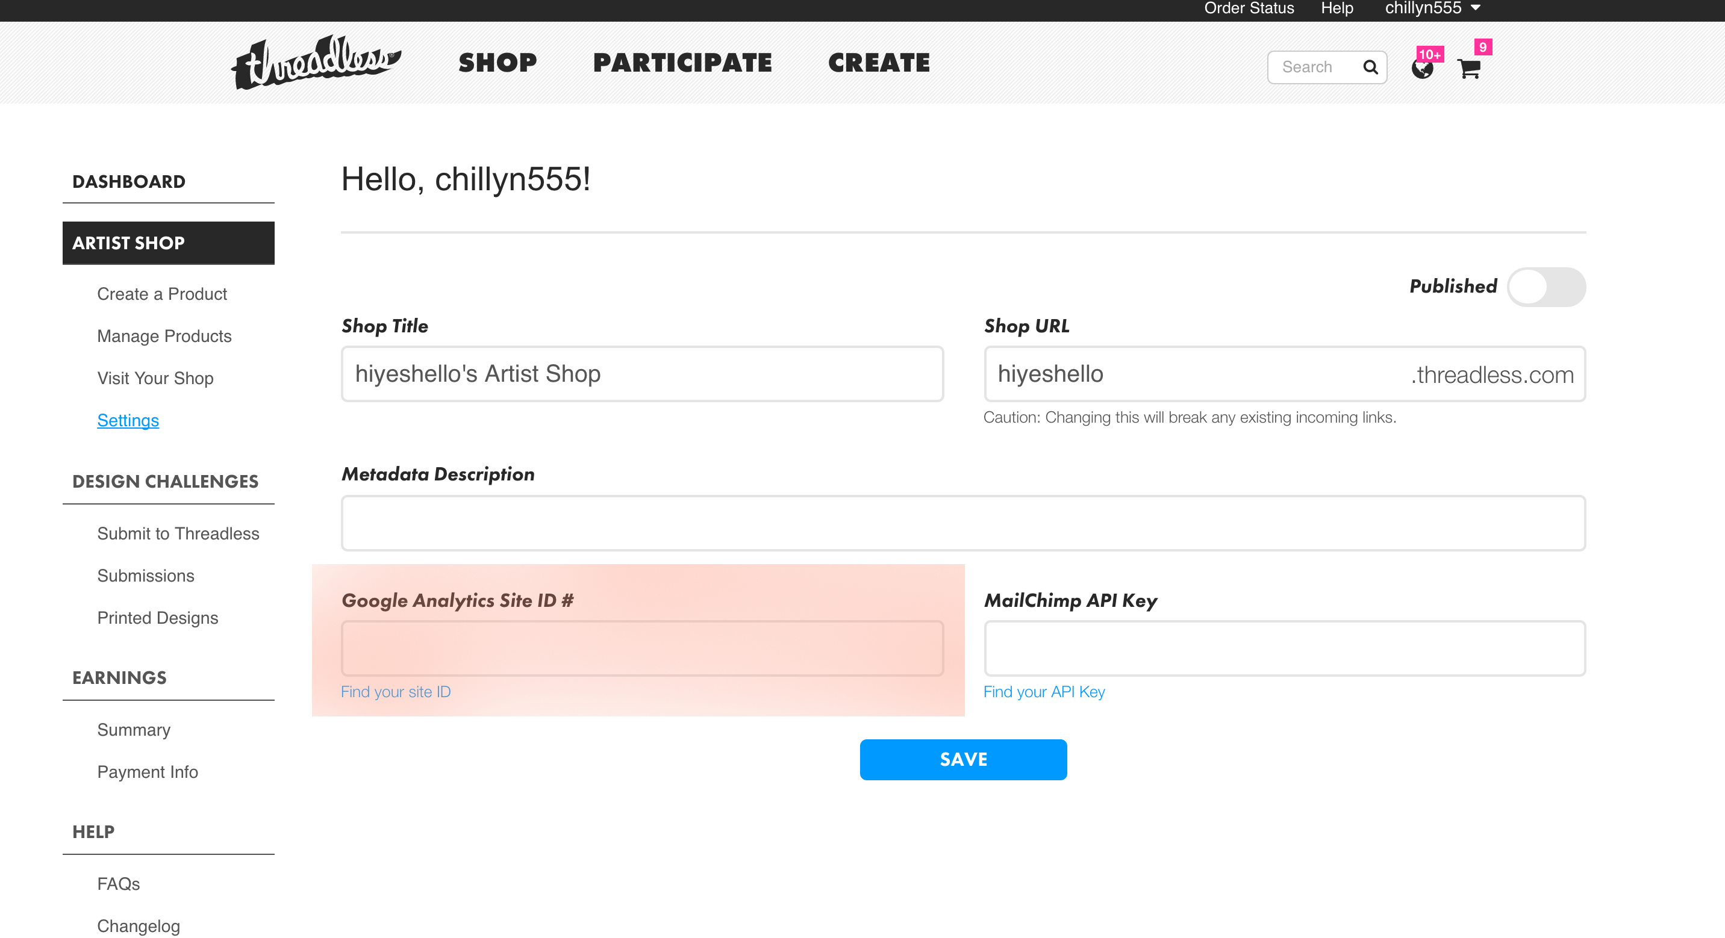Click the 'Google Analytics Site ID #' label

(457, 601)
